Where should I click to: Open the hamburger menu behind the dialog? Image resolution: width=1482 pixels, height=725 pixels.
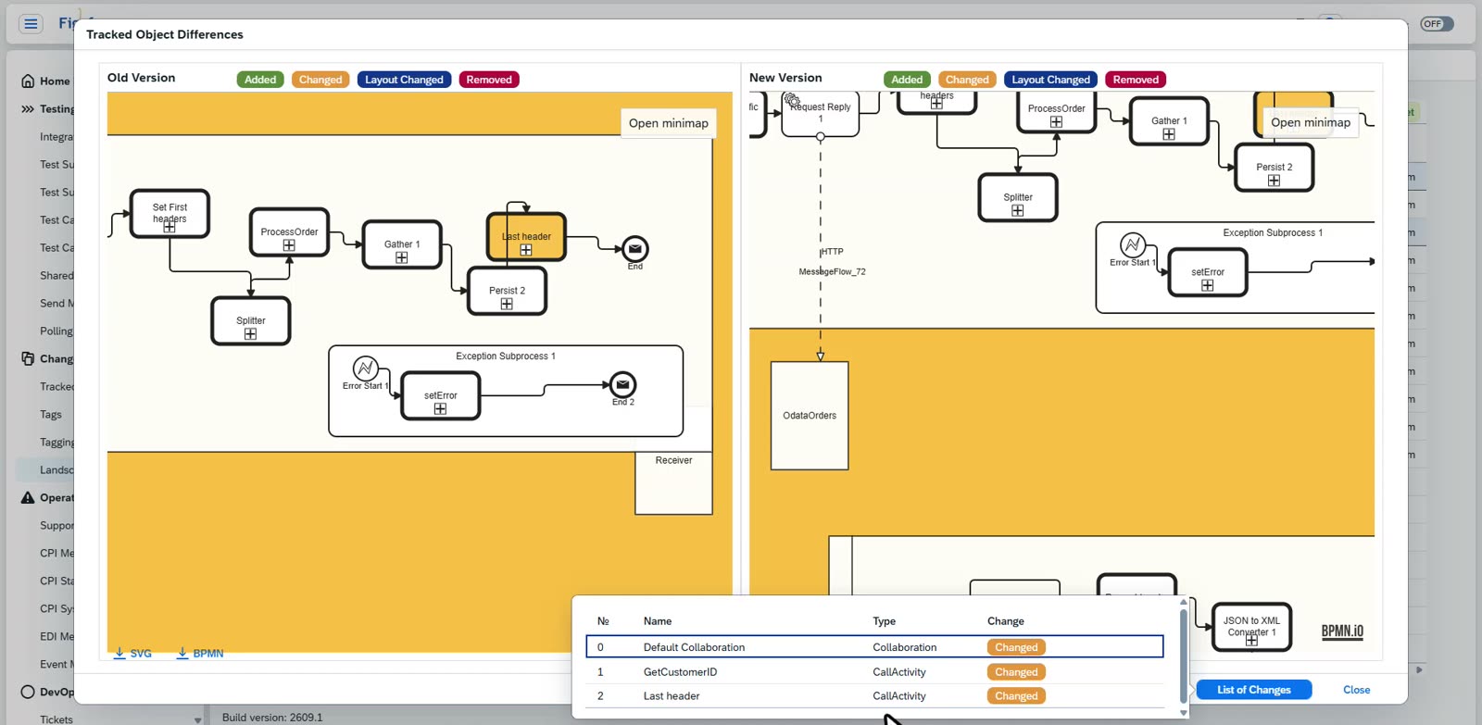tap(31, 24)
